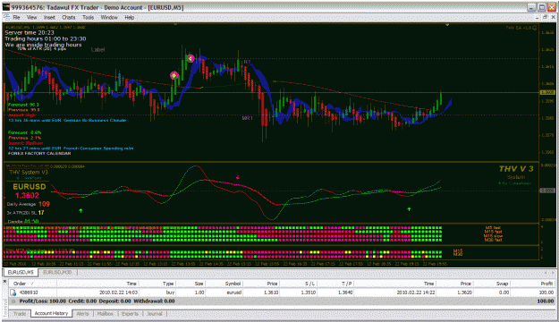Sort by the S / L column header

pyautogui.click(x=298, y=284)
